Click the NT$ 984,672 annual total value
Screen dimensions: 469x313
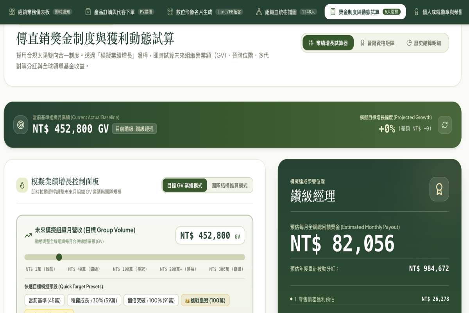(x=429, y=268)
